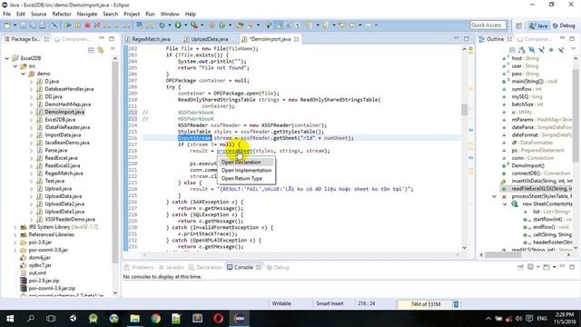
Task: Choose Open Implementation in popup
Action: 246,170
